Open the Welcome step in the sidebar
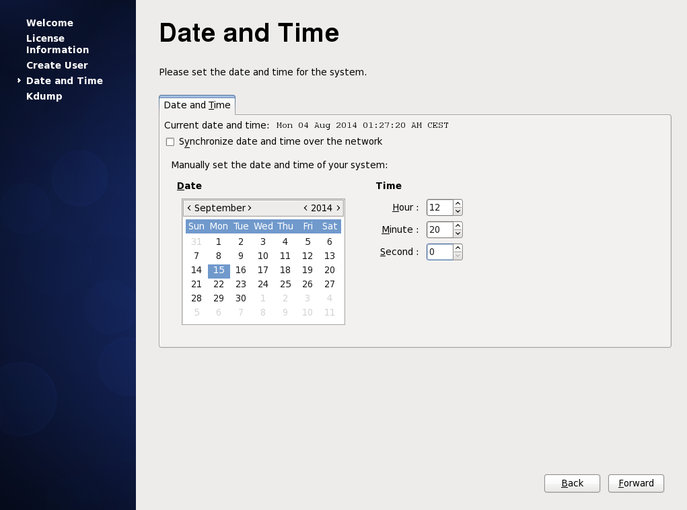The width and height of the screenshot is (687, 510). (49, 23)
